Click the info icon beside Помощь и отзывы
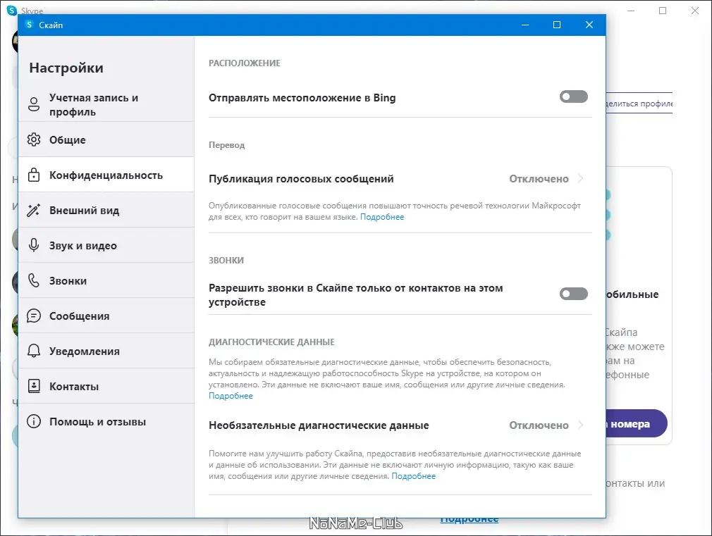 point(34,421)
